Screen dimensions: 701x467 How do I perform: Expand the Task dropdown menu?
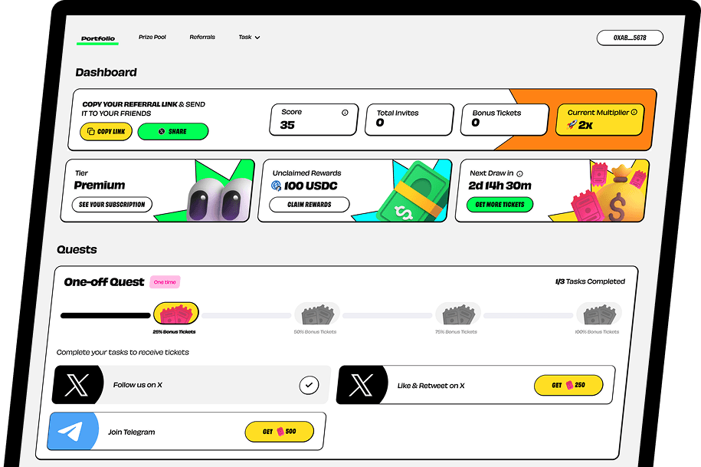click(x=249, y=37)
